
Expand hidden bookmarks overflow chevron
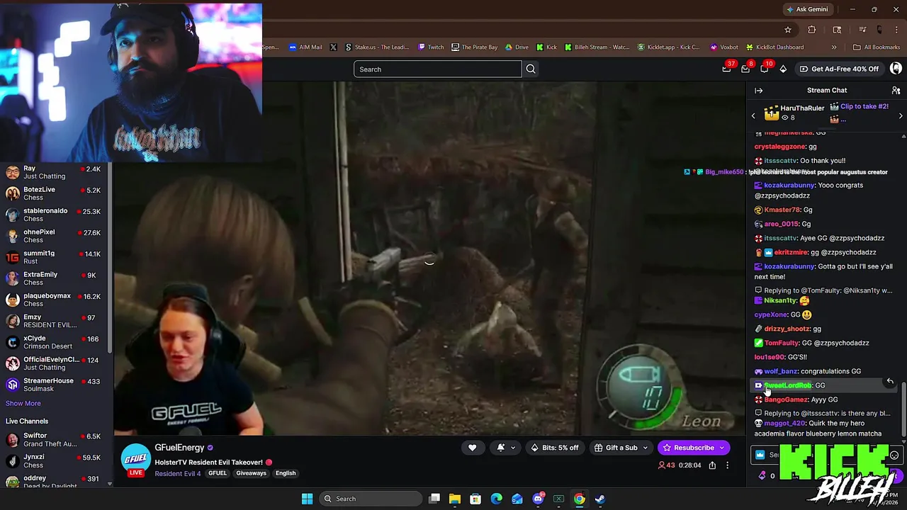[834, 47]
